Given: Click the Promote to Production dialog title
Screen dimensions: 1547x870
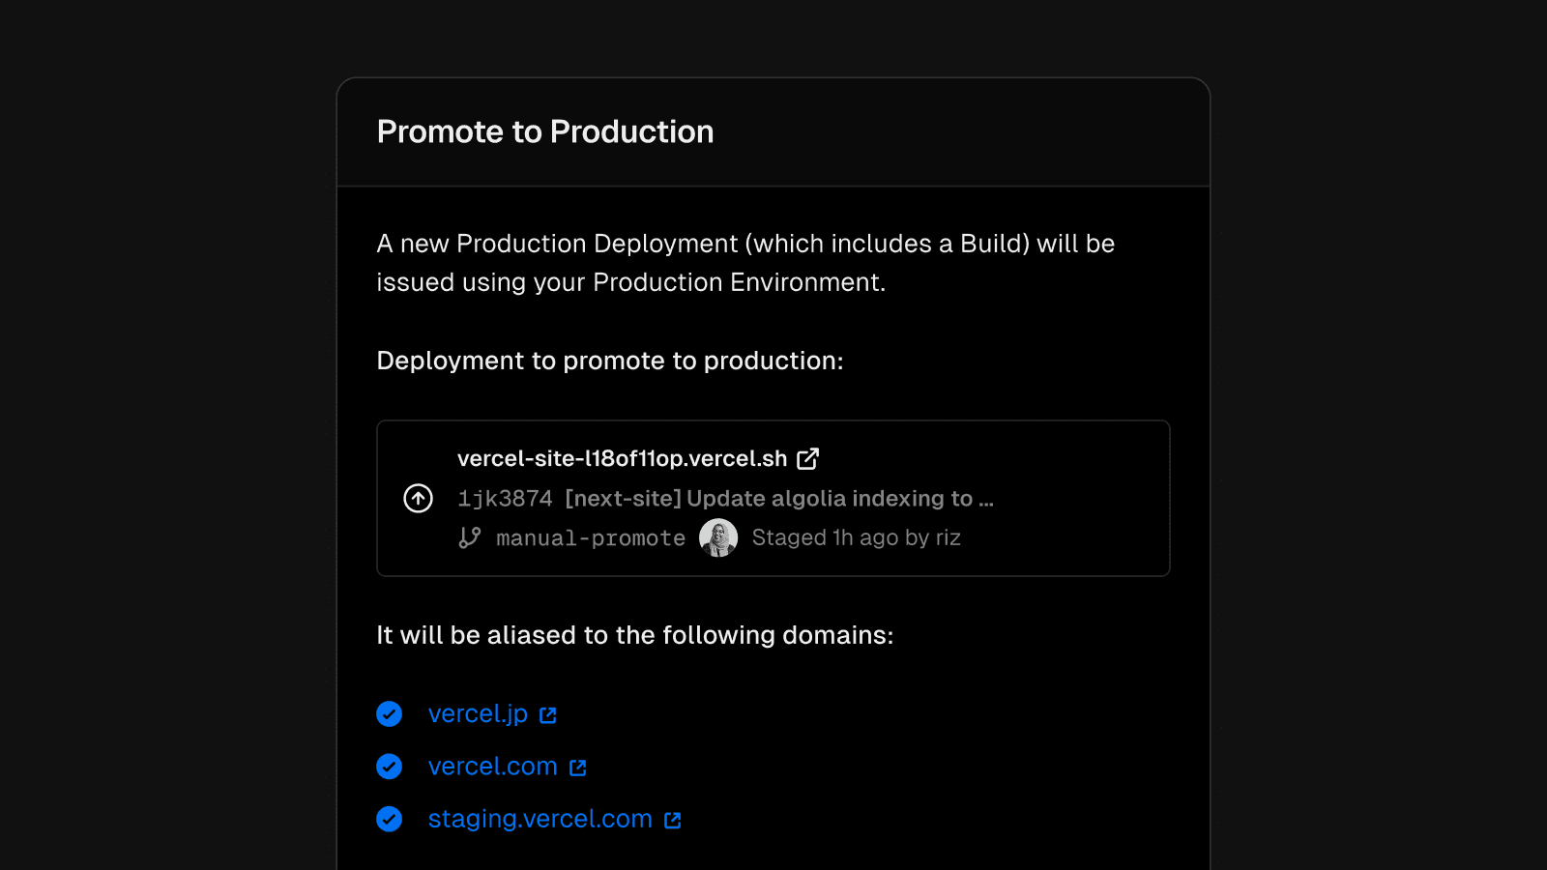Looking at the screenshot, I should 545,131.
